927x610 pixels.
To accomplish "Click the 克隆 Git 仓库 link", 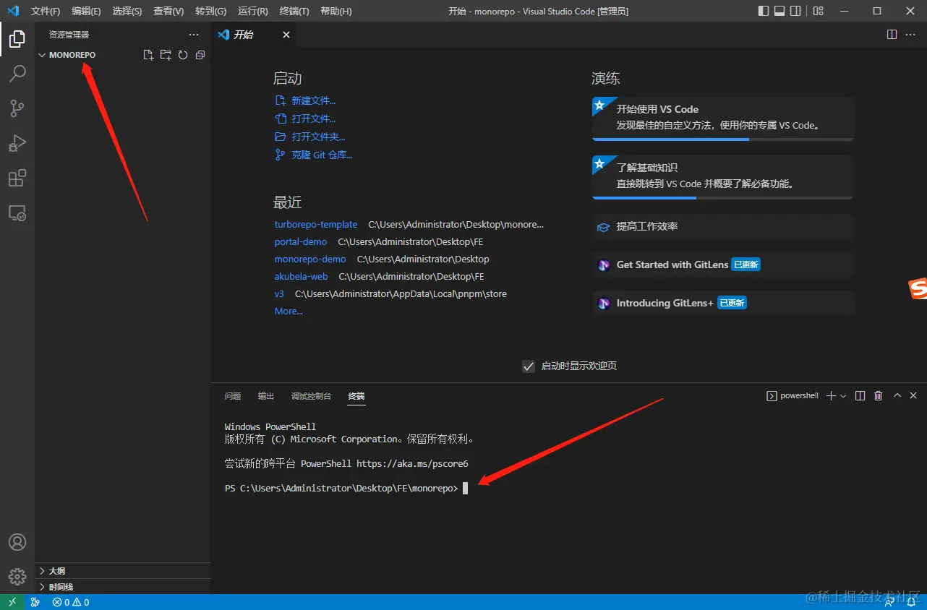I will tap(321, 154).
